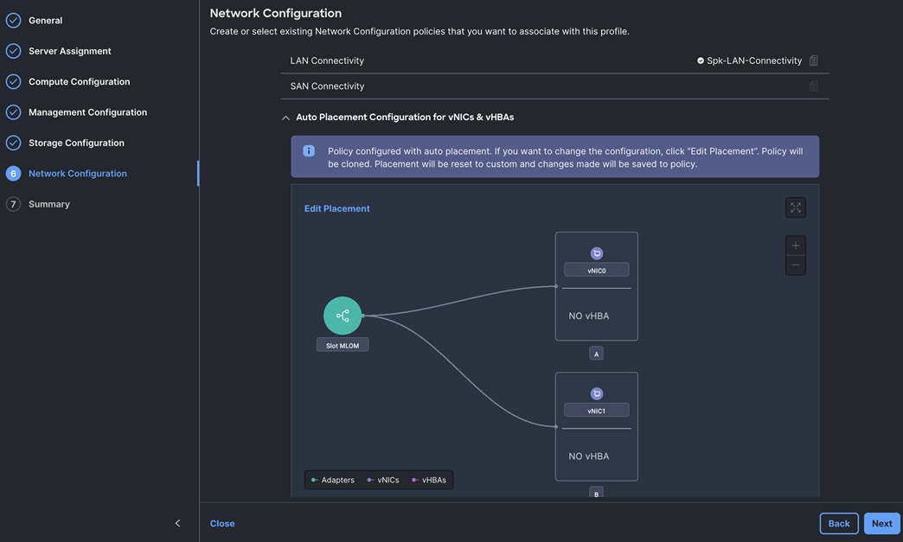Collapse the left sidebar with the chevron
Screen dimensions: 903x542
coord(177,523)
